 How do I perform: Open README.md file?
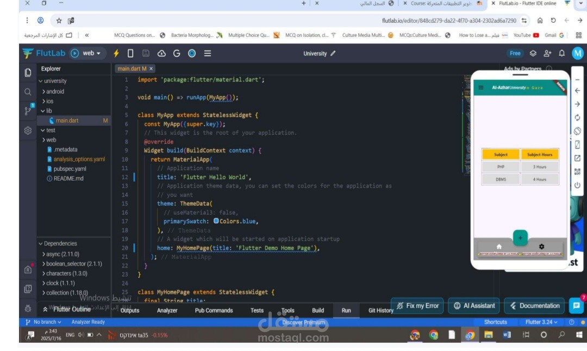[65, 178]
